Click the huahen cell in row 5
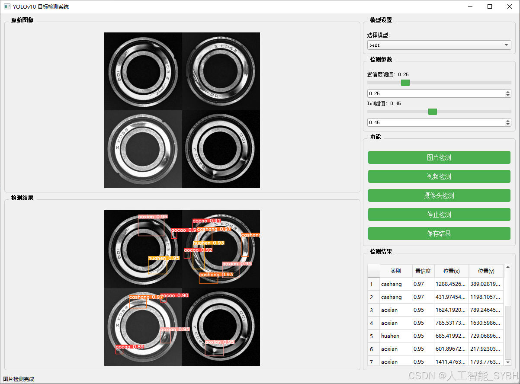The height and width of the screenshot is (384, 520). (x=395, y=336)
